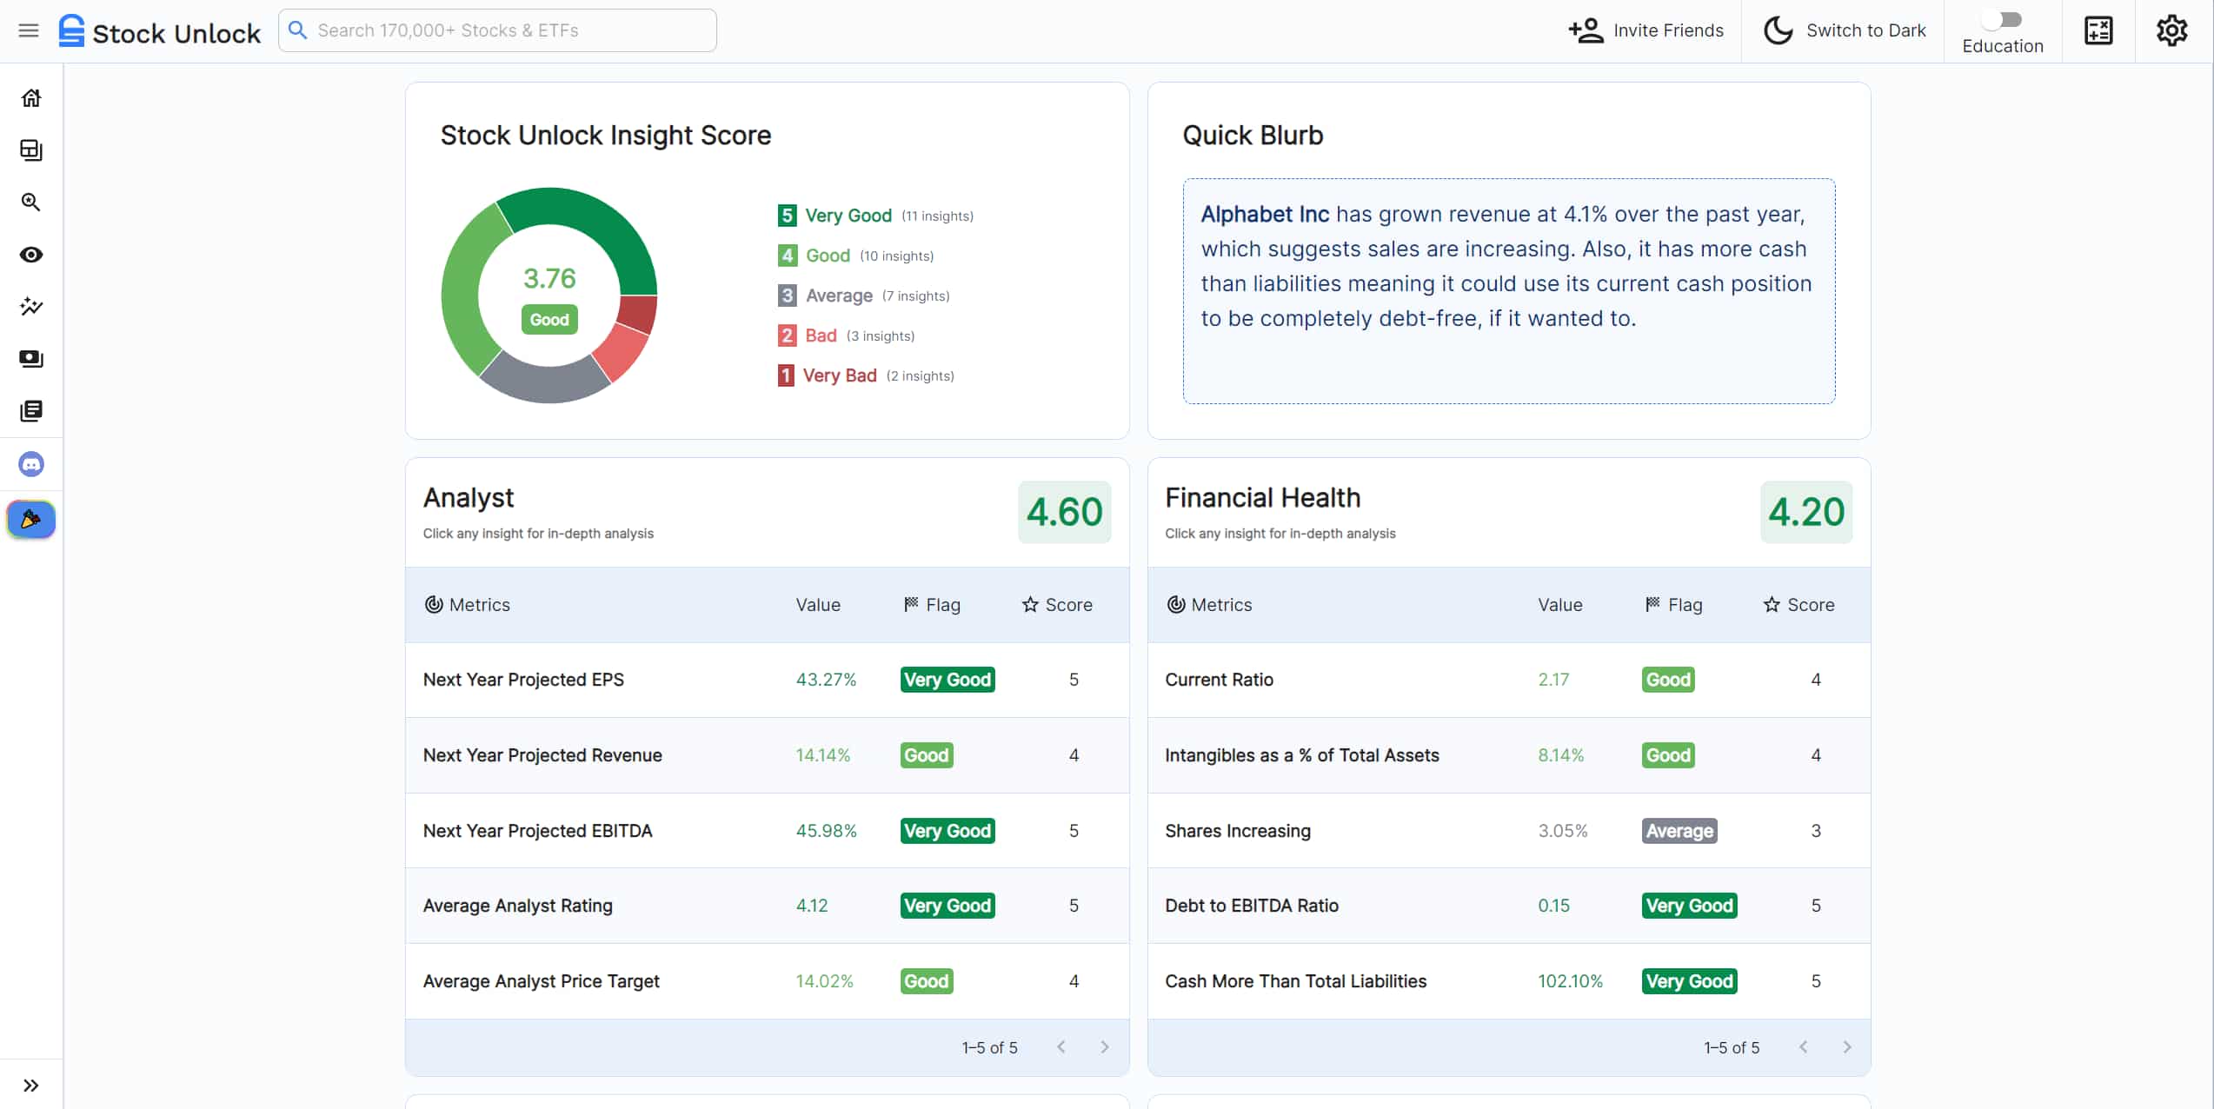Click the search magnifier in search bar
Image resolution: width=2214 pixels, height=1109 pixels.
point(297,31)
